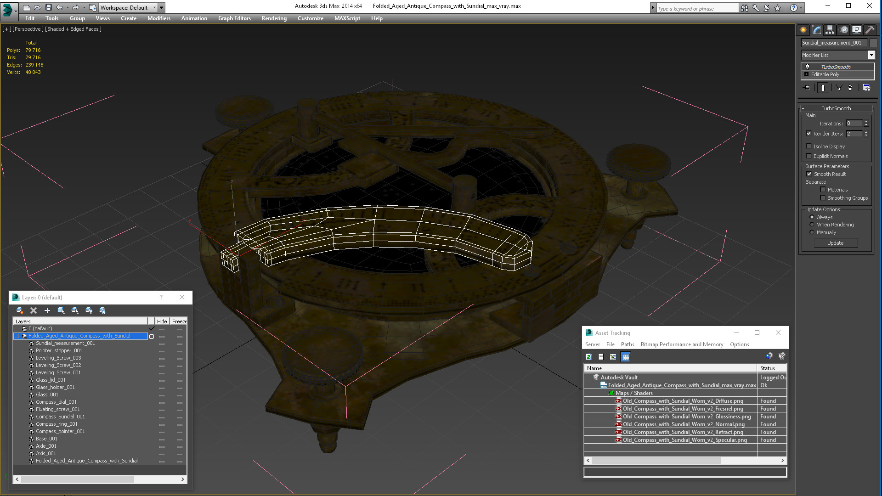Toggle Smooth Result checkbox
Viewport: 882px width, 496px height.
click(x=809, y=174)
